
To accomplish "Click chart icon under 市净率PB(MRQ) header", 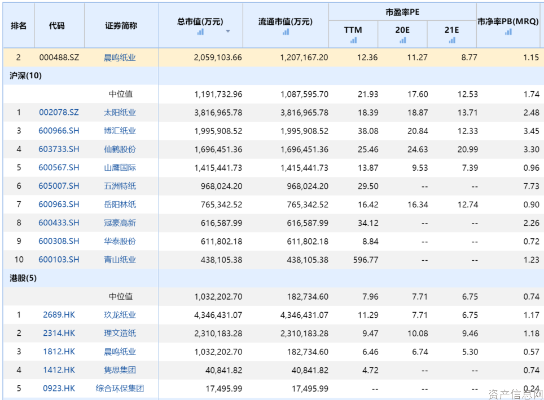I will point(508,32).
